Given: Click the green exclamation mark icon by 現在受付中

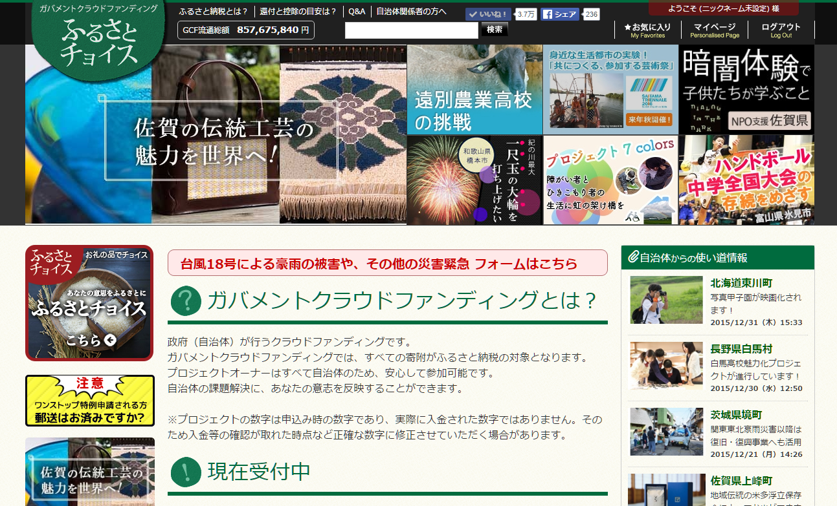Looking at the screenshot, I should click(186, 472).
